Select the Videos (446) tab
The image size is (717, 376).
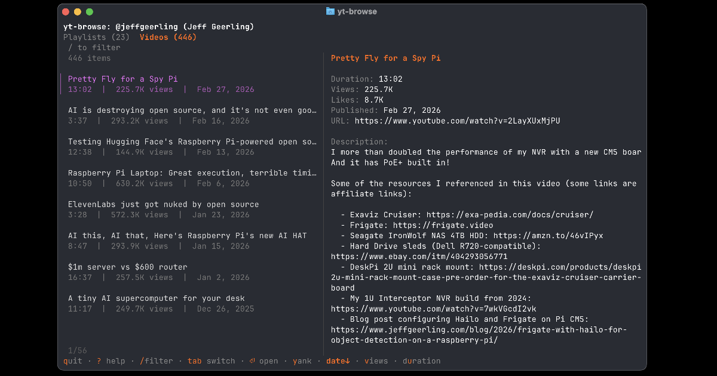pos(168,37)
